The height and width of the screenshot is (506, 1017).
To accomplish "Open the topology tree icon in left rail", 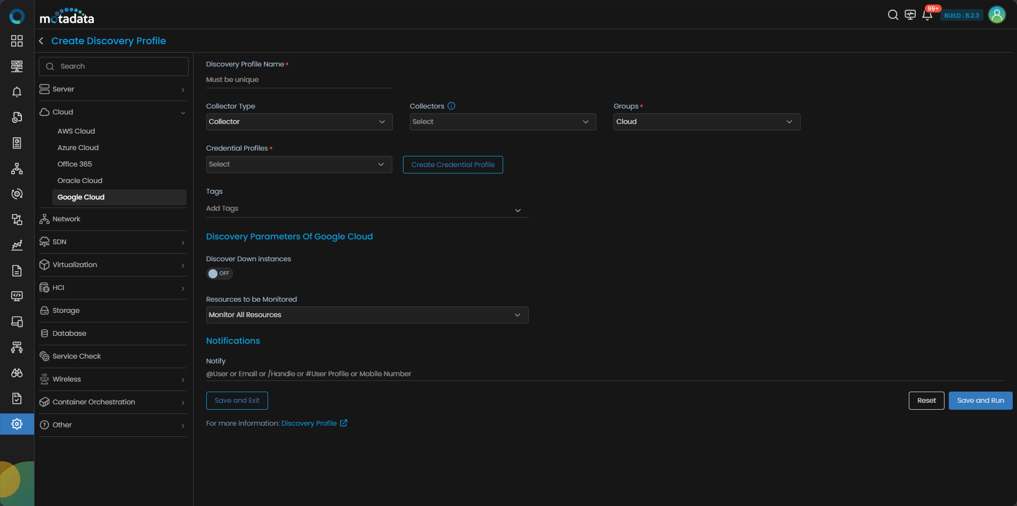I will pos(17,169).
